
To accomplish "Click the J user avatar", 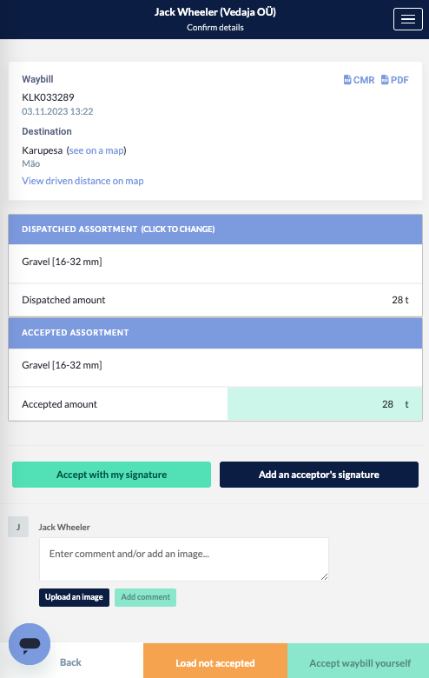I will coord(18,527).
